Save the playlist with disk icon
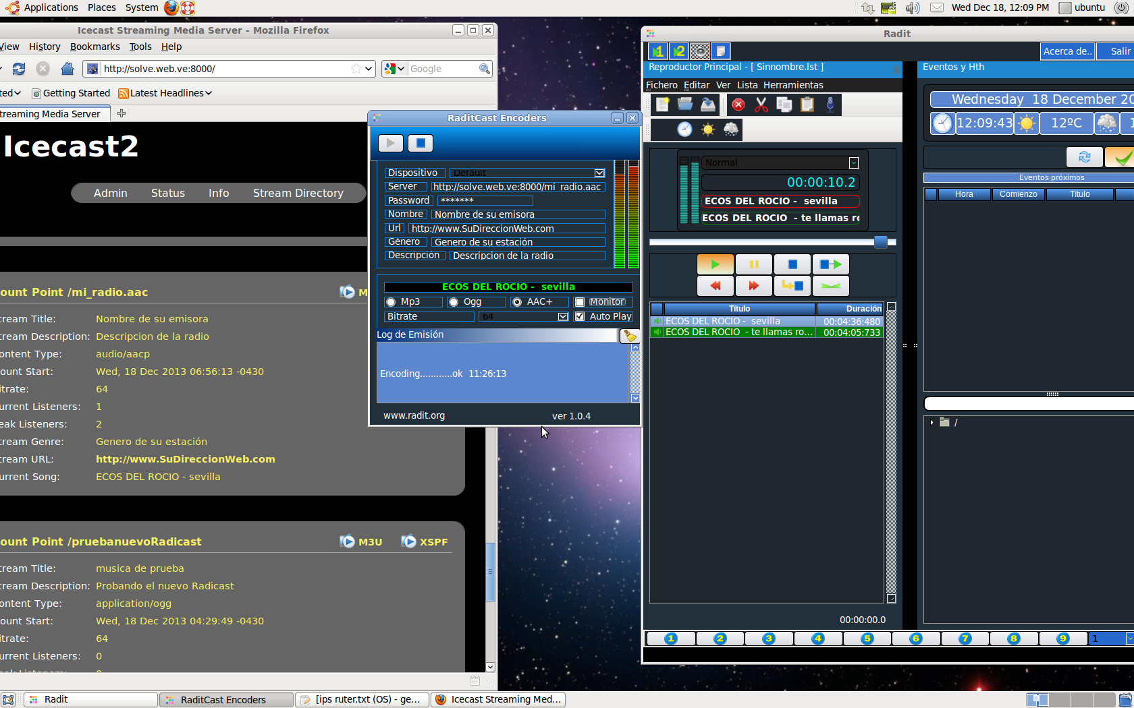 (x=708, y=105)
